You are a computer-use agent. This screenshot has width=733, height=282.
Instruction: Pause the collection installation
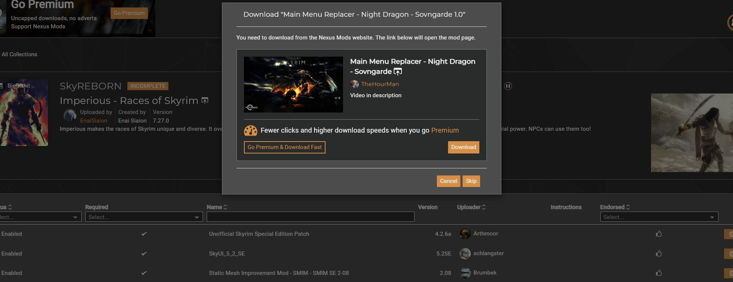coord(508,86)
